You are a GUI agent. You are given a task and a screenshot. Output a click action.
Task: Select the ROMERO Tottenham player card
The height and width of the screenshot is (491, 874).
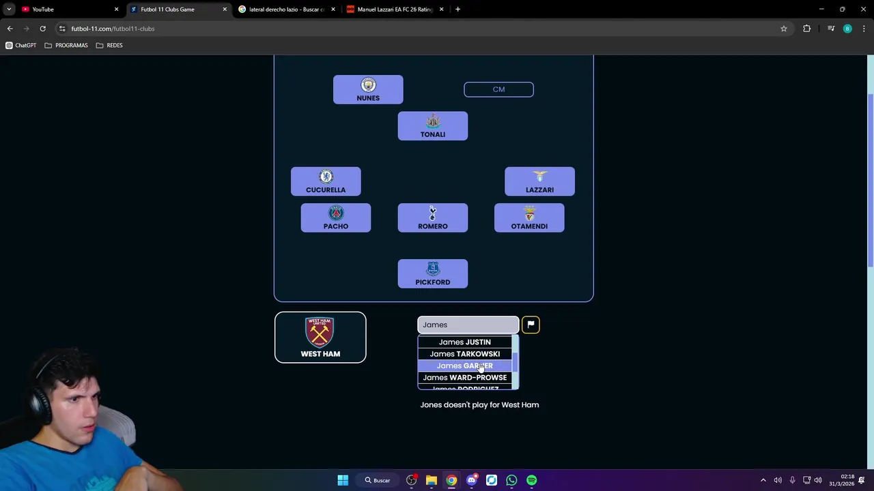[x=433, y=218]
